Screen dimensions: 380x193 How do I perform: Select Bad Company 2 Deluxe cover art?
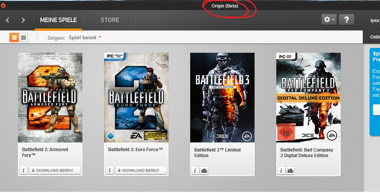click(308, 98)
